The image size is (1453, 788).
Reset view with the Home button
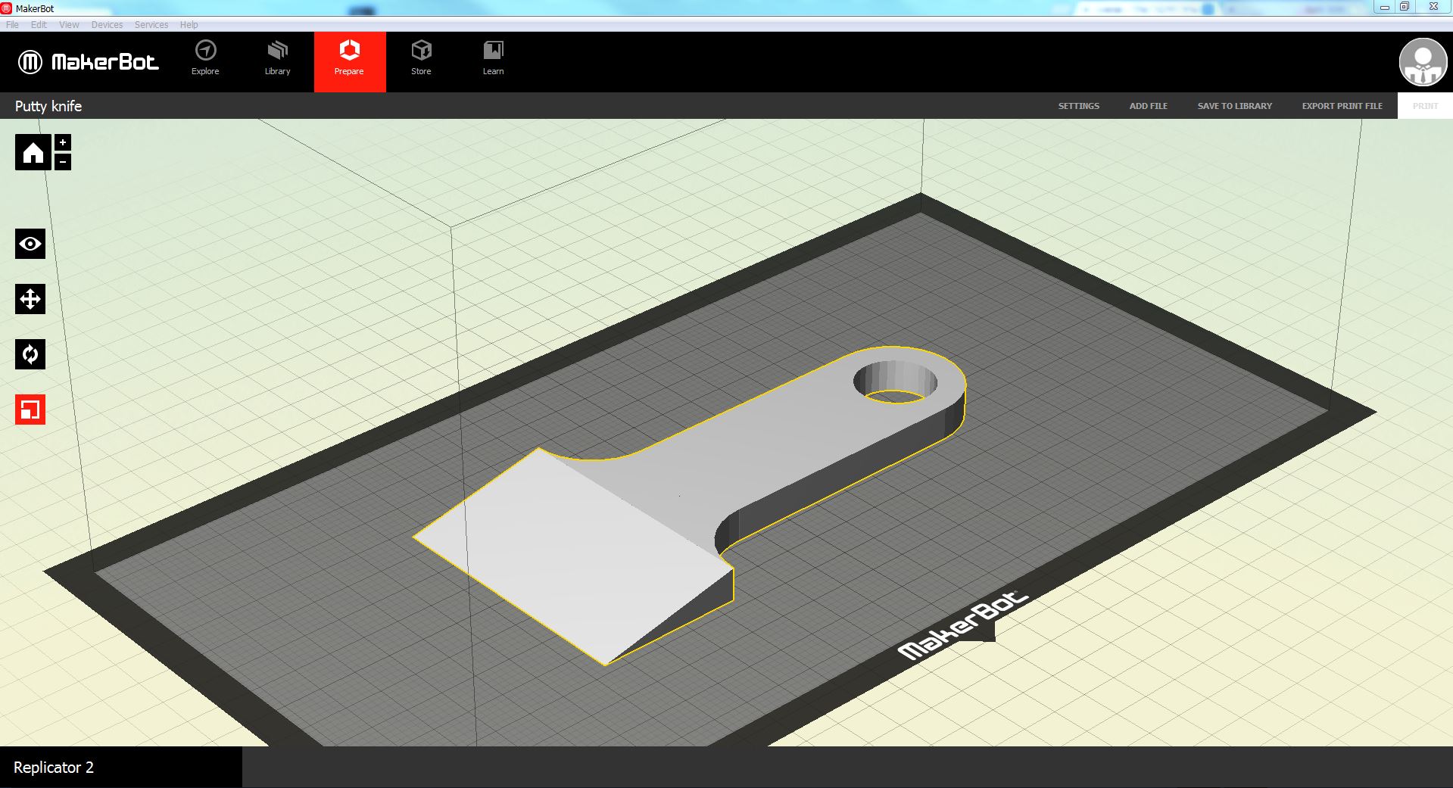(x=33, y=152)
